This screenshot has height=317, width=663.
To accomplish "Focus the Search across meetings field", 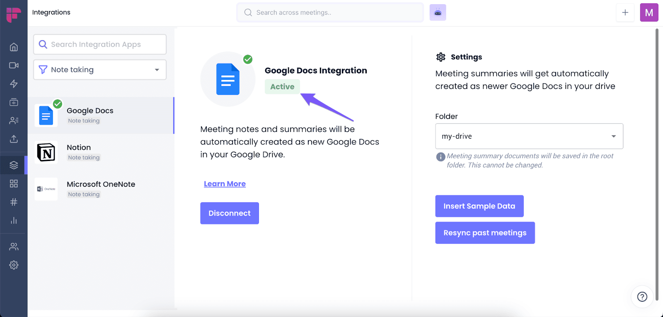I will coord(330,12).
